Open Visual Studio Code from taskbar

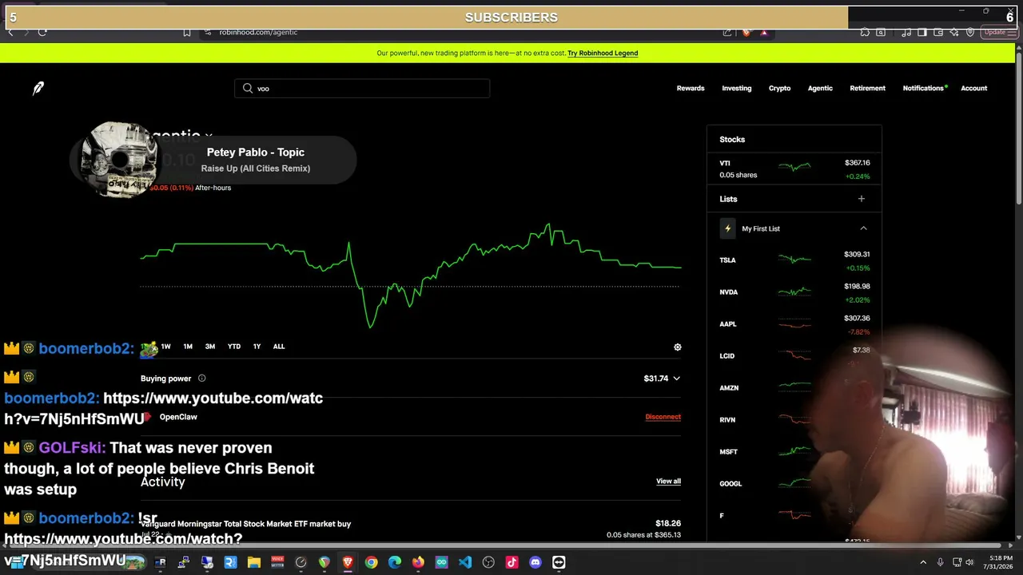pyautogui.click(x=465, y=562)
